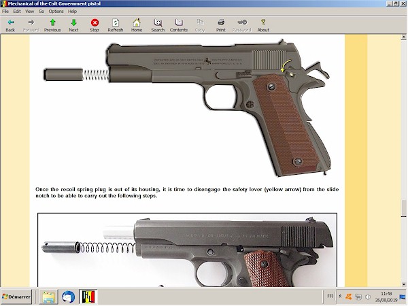Open the orange antivirus tray icon
The image size is (408, 306).
[349, 296]
